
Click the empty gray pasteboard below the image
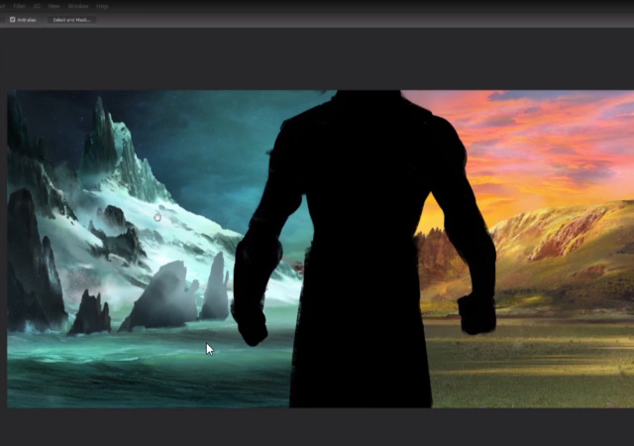coord(317,426)
